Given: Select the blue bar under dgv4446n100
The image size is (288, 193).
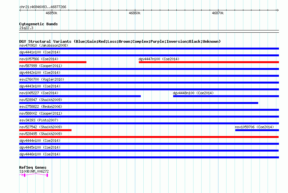Looking at the screenshot, I should click(x=149, y=157).
